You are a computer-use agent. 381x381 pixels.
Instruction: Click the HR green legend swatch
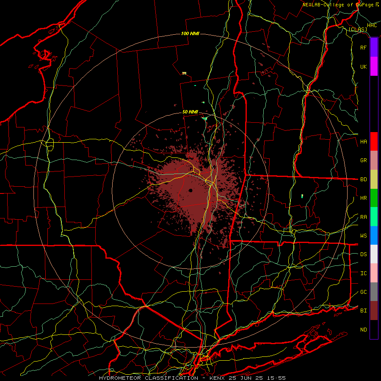coord(374,198)
